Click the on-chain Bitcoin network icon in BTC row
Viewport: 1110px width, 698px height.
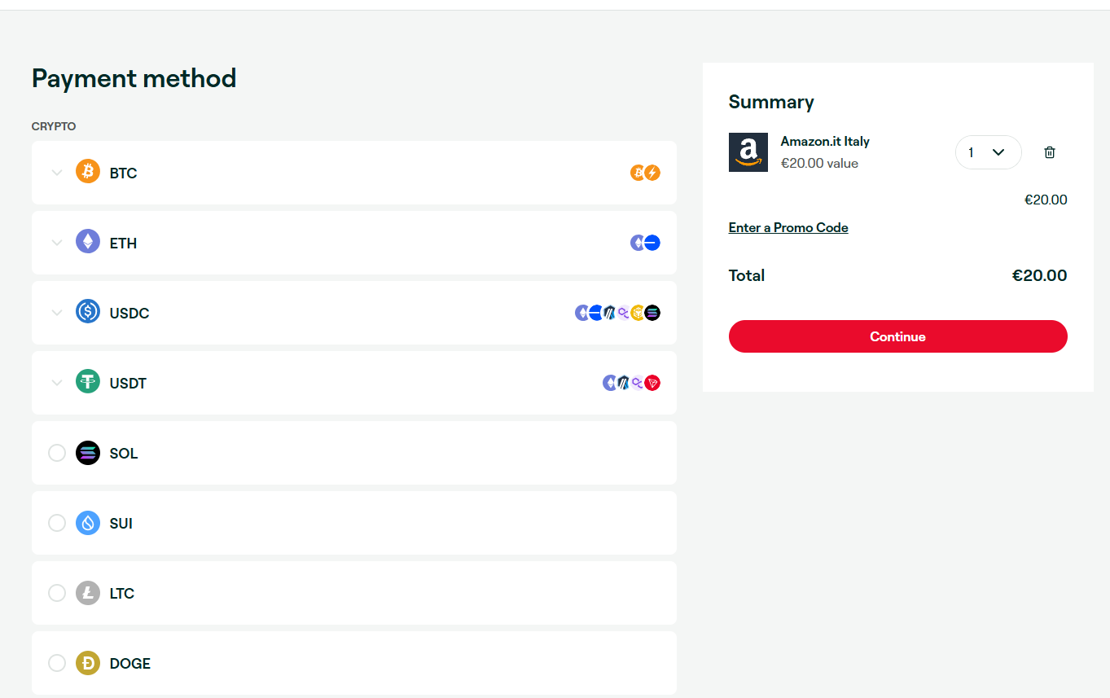[x=638, y=173]
